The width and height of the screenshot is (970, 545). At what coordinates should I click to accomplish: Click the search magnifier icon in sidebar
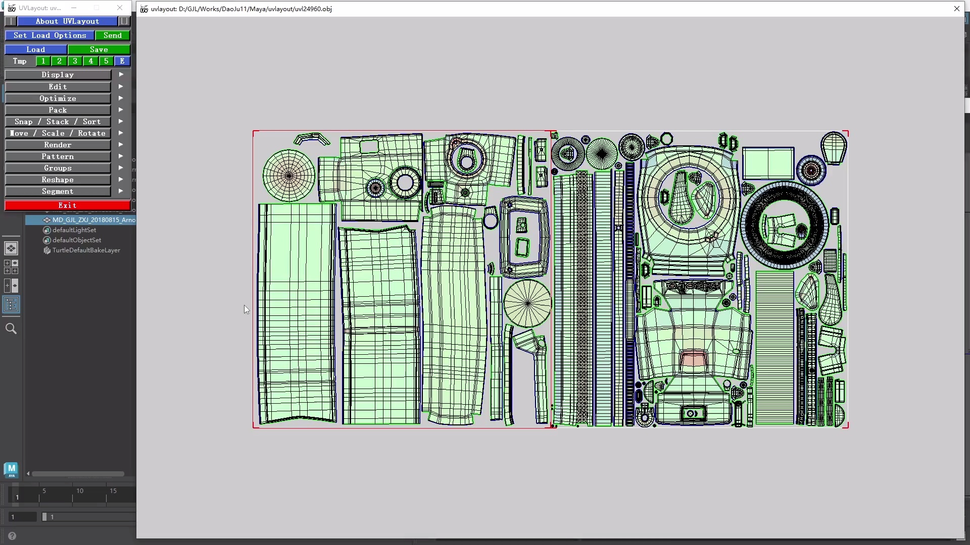(11, 329)
